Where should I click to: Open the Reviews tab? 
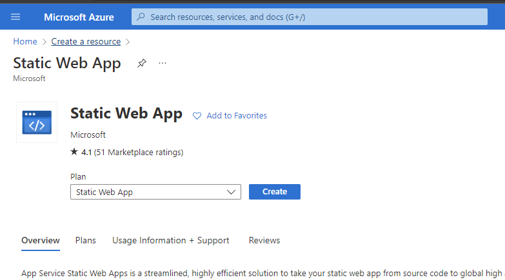[264, 241]
